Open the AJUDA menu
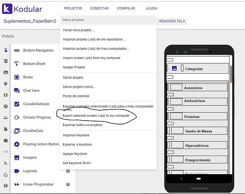This screenshot has width=245, height=194. coord(152,8)
